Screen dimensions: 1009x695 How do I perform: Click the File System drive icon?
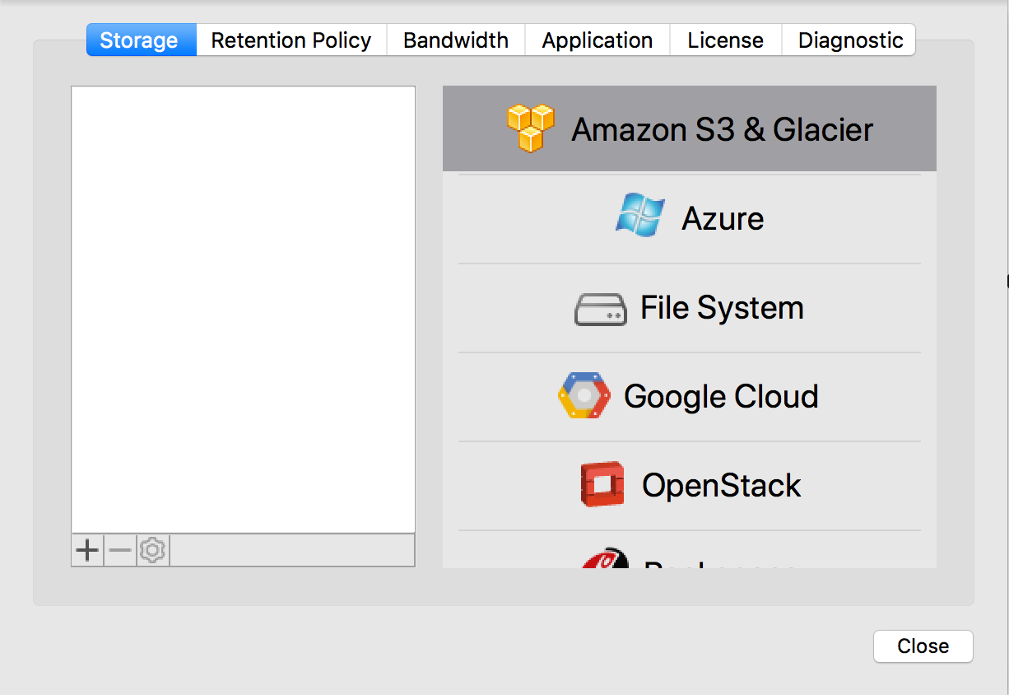600,310
